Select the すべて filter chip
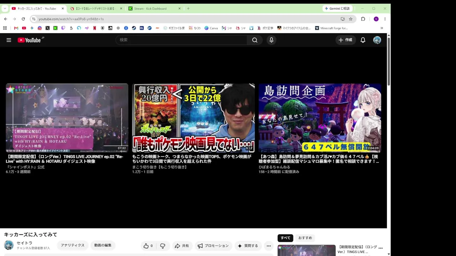 (x=285, y=238)
